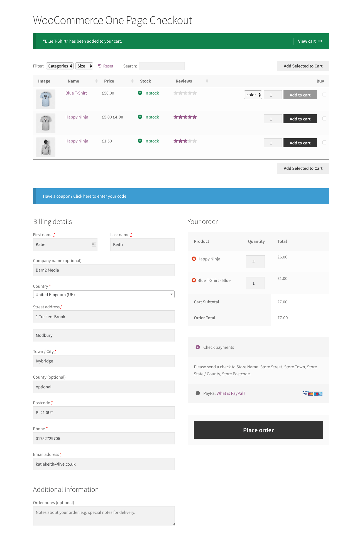362x542 pixels.
Task: Sort table by Name column arrows
Action: coord(96,81)
